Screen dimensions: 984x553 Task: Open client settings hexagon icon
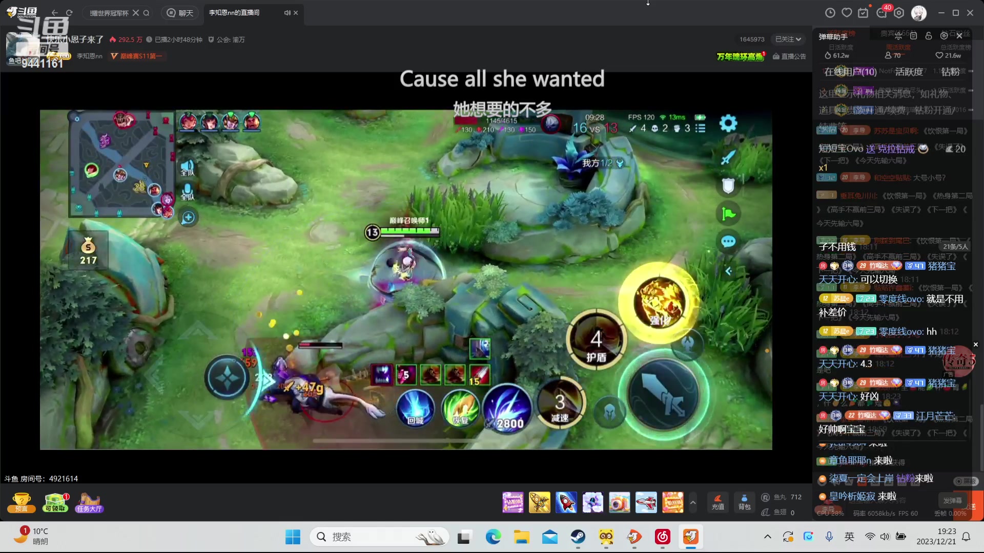(899, 13)
